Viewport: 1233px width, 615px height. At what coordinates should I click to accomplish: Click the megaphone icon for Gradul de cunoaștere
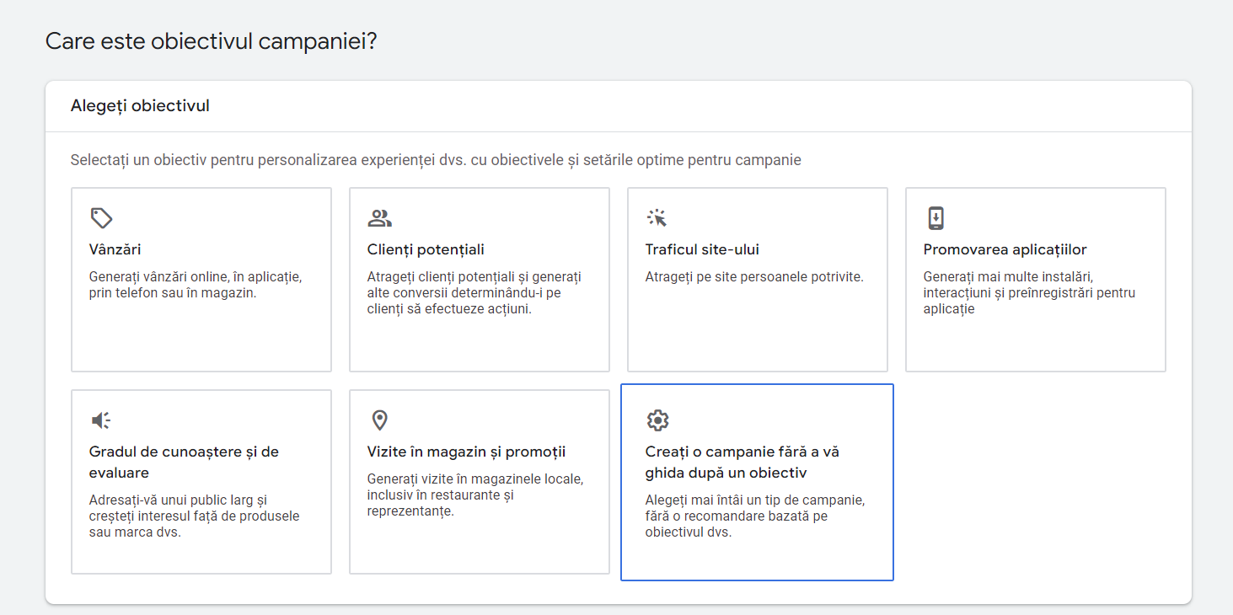click(x=101, y=420)
